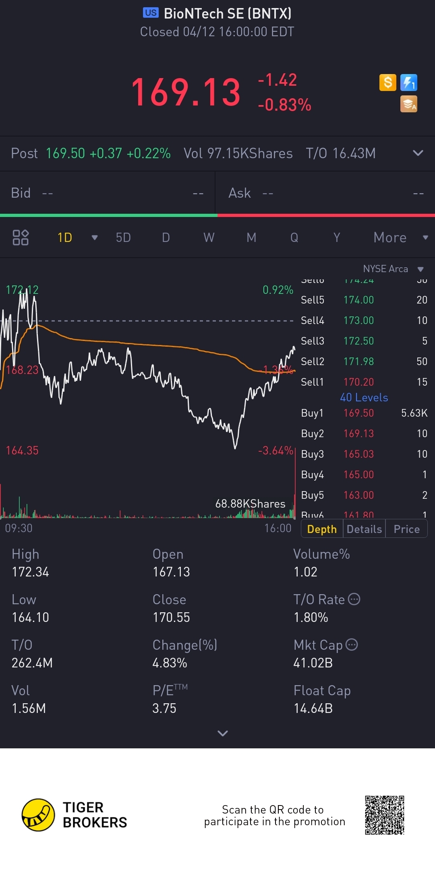Tap the Mkt Cap value 41.02B
435x882 pixels.
(x=313, y=663)
